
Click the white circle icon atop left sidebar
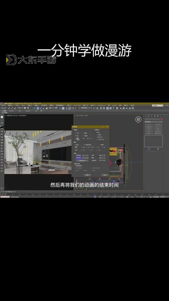(2, 117)
